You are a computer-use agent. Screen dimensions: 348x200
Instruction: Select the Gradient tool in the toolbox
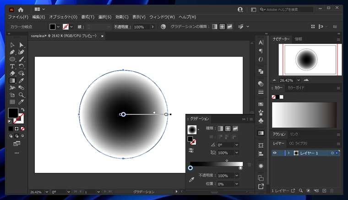[12, 81]
